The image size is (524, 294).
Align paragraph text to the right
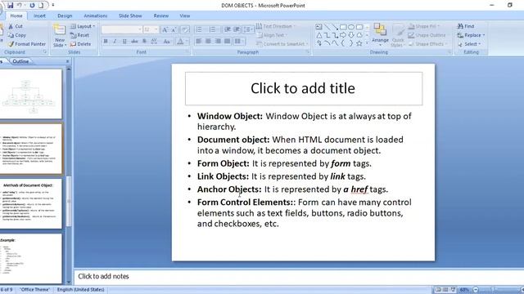click(218, 41)
